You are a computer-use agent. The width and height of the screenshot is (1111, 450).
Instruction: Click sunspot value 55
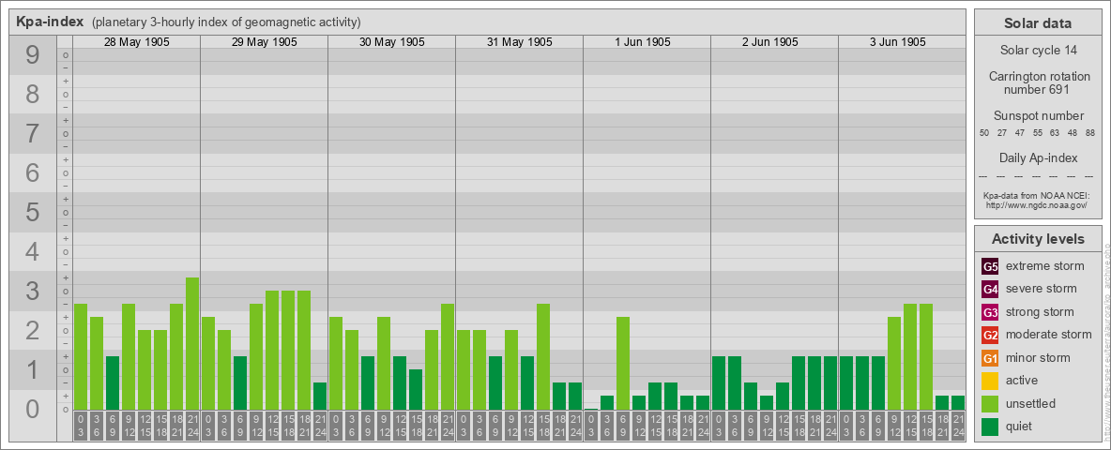1037,132
